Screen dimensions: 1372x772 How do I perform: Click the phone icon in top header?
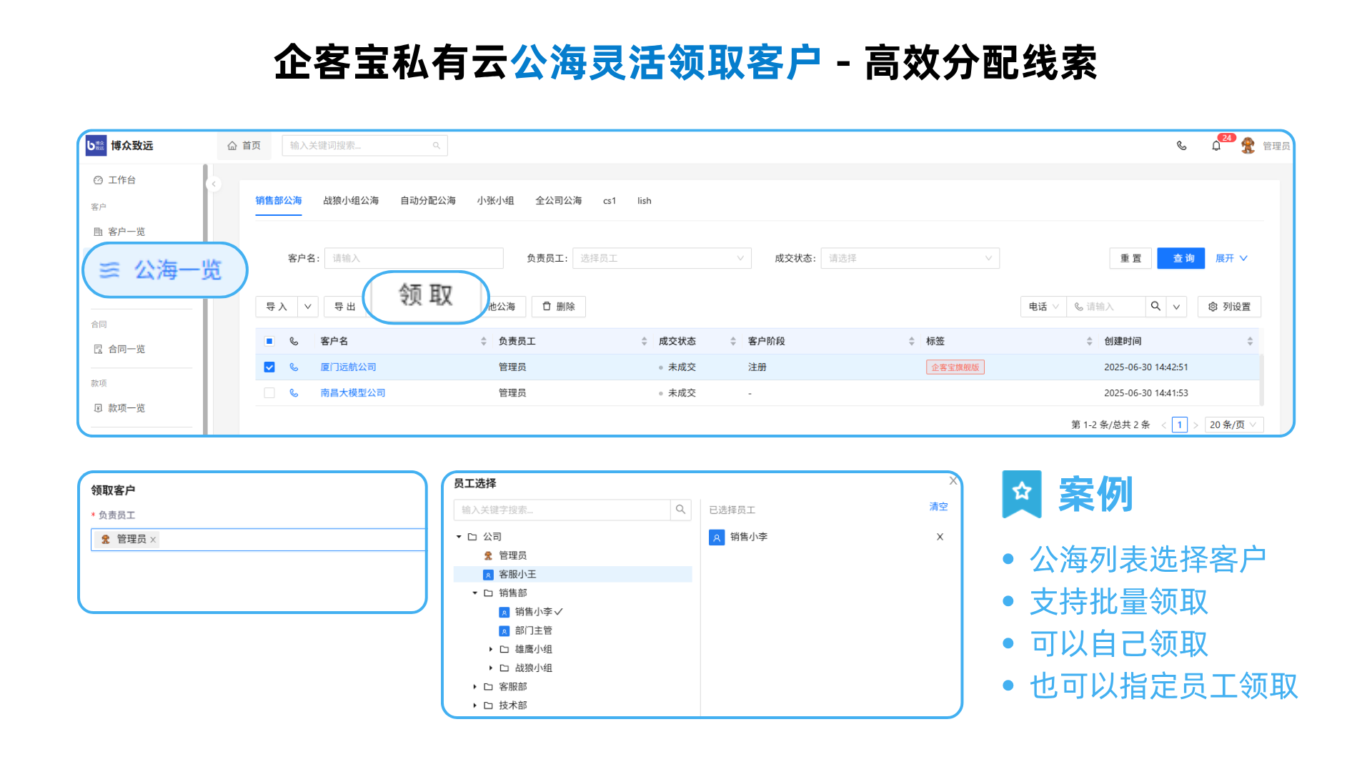[x=1181, y=146]
